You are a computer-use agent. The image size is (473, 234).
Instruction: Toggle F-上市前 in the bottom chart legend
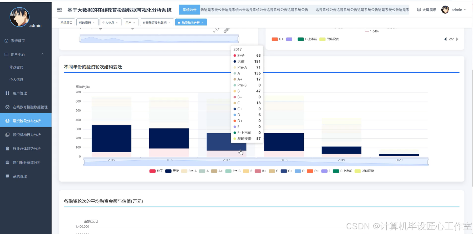coord(342,171)
